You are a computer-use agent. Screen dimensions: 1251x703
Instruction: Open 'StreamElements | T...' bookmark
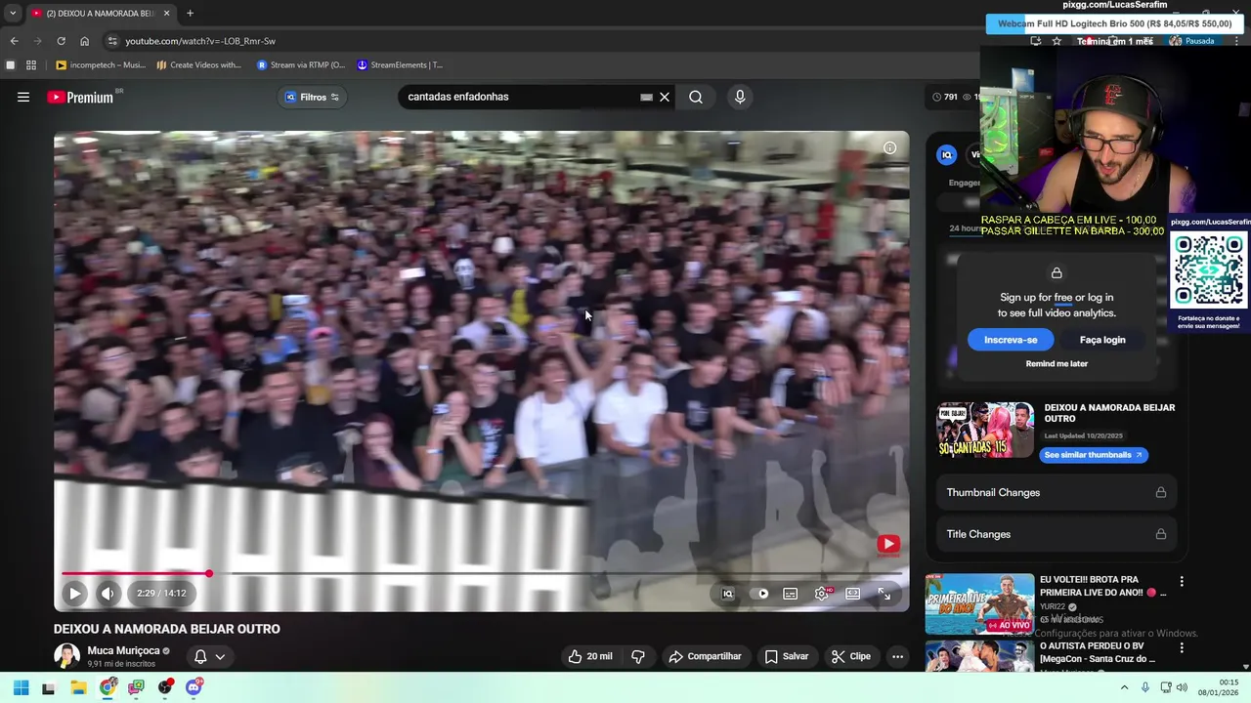click(x=400, y=65)
